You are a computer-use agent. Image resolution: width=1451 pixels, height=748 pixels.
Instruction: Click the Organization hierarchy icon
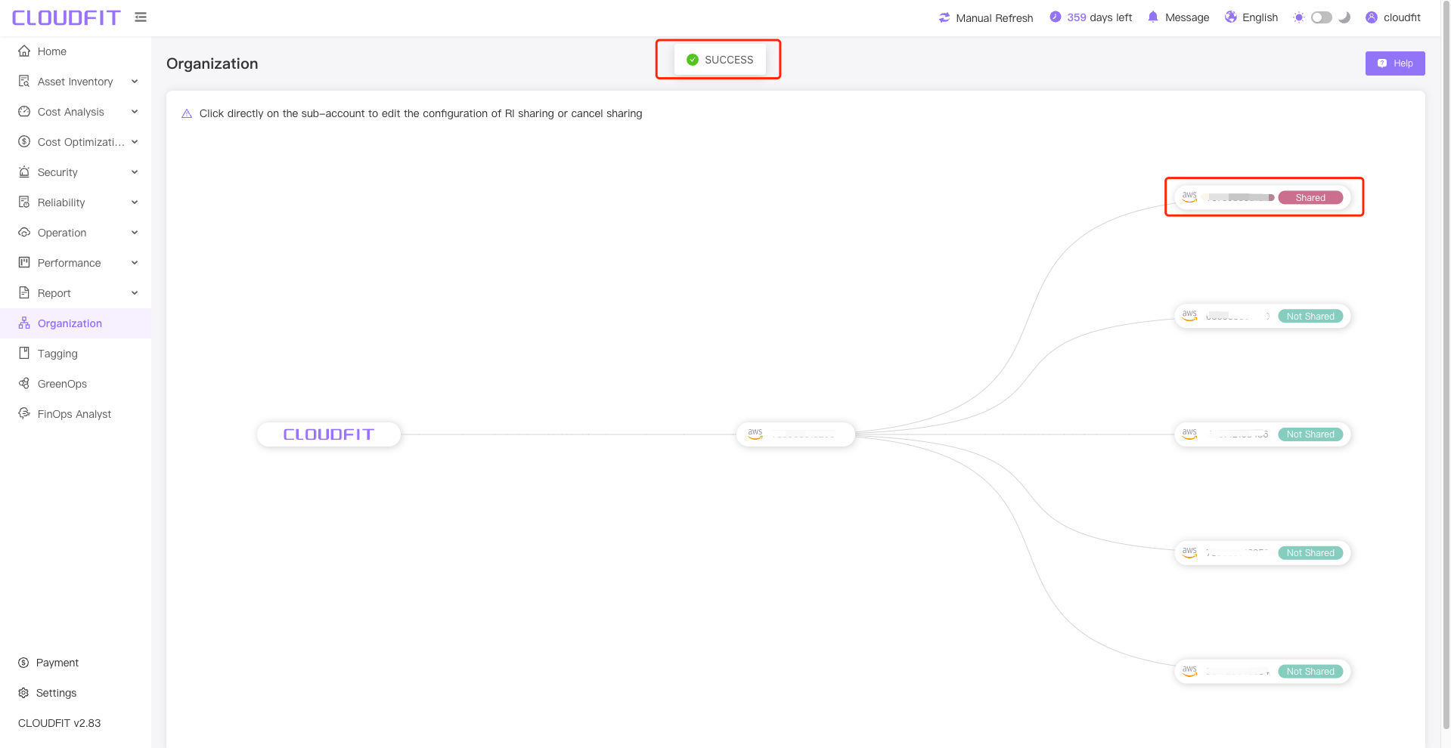point(24,323)
